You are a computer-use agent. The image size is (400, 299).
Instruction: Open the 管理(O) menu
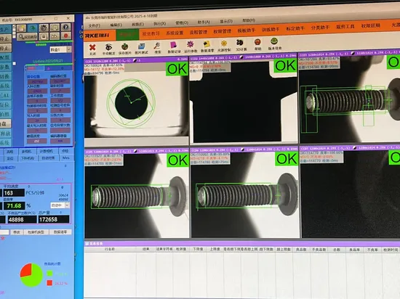pyautogui.click(x=182, y=23)
